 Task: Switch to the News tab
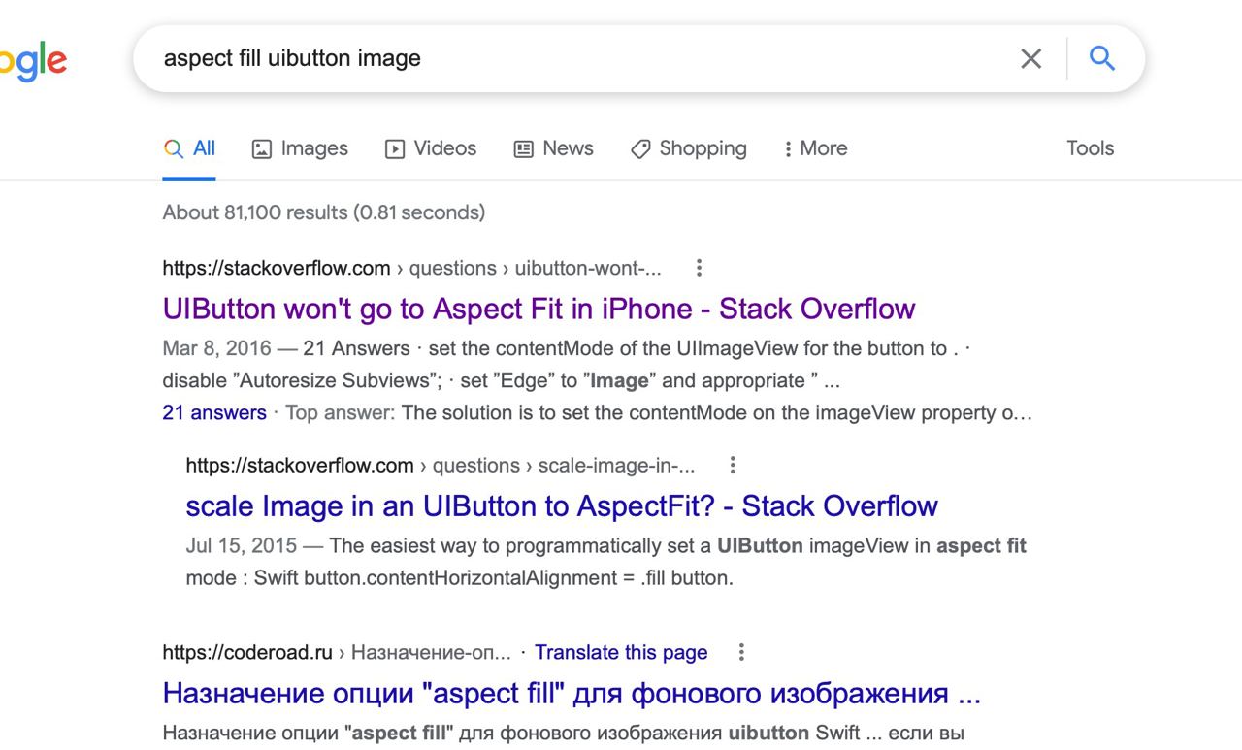[553, 148]
